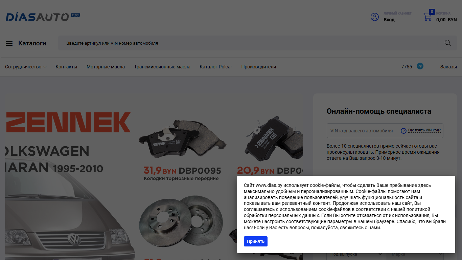Viewport: 462px width, 260px height.
Task: Open the Трансмиссионные масла page
Action: click(162, 67)
